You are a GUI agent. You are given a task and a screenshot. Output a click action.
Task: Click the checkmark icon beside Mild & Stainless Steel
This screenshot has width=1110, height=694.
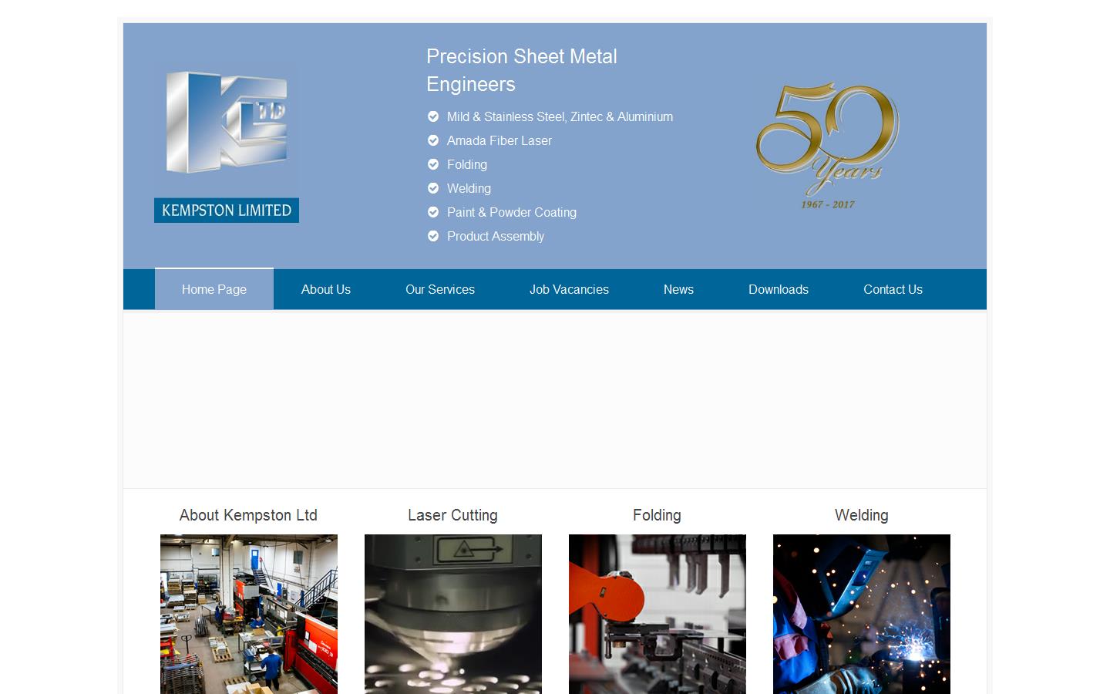(x=433, y=116)
